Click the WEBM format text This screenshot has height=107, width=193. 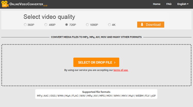[x=139, y=96]
